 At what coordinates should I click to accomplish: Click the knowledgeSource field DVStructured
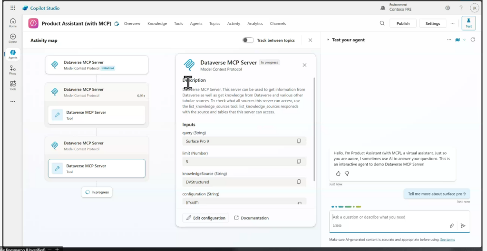[244, 182]
